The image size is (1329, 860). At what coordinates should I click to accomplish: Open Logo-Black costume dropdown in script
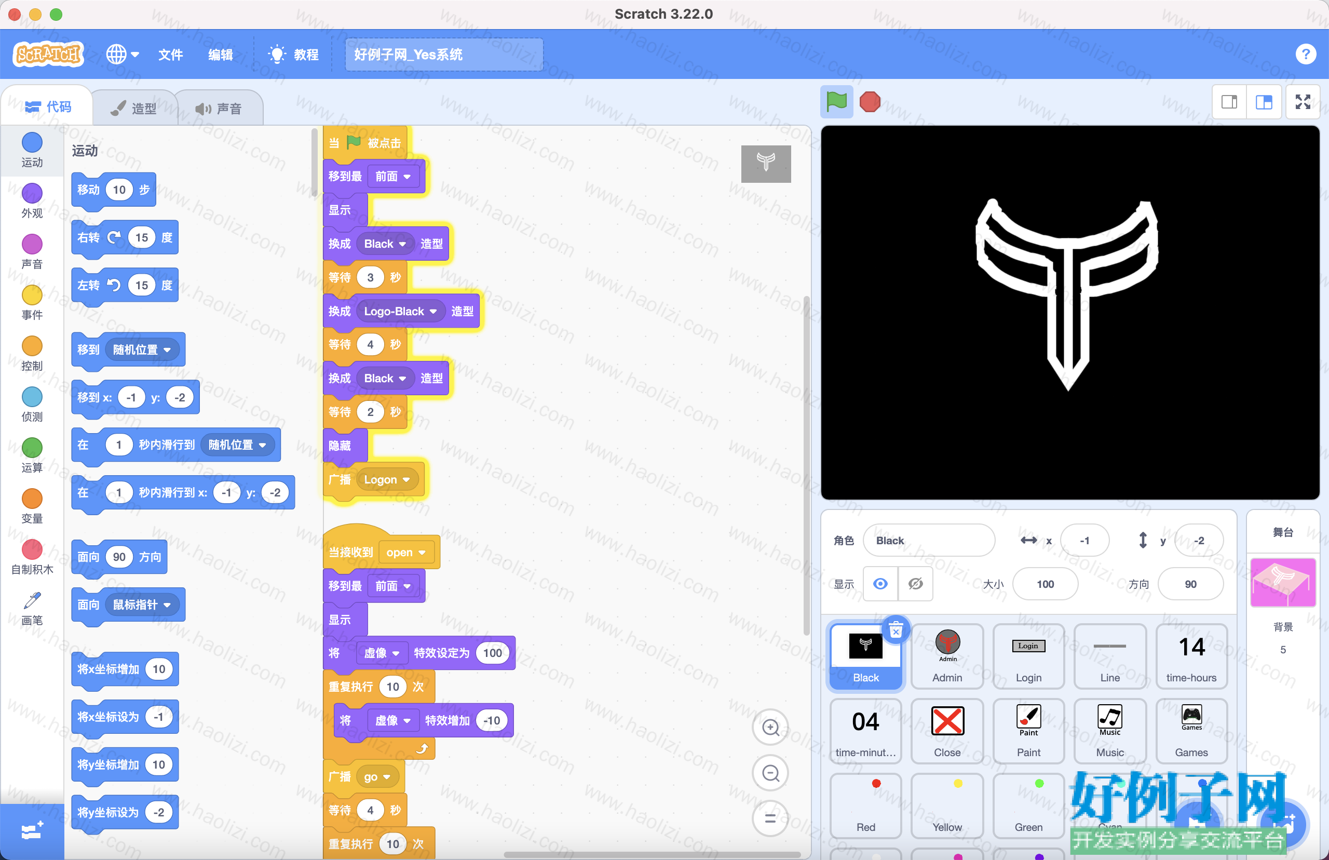[x=400, y=311]
